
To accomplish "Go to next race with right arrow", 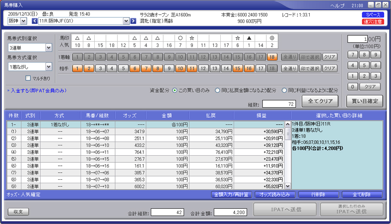I will click(133, 21).
